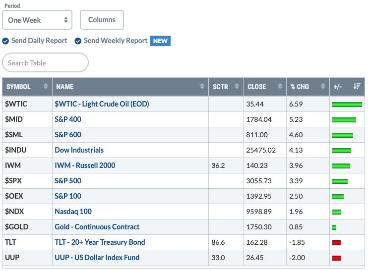Click the close value 35.44
Screen dimensions: 368x271
click(x=254, y=104)
